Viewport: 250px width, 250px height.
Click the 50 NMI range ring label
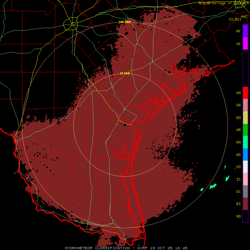(125, 73)
